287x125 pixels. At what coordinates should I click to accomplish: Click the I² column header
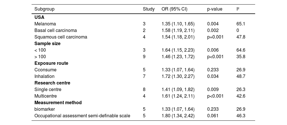238,9
